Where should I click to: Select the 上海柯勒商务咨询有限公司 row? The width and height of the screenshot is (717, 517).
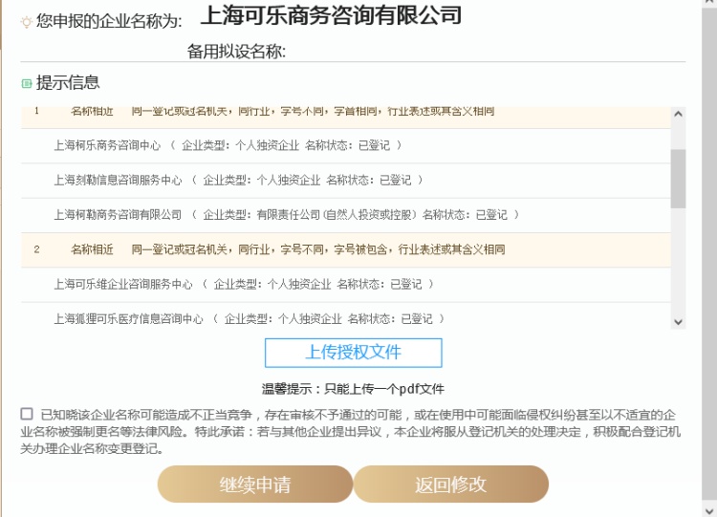pyautogui.click(x=118, y=215)
